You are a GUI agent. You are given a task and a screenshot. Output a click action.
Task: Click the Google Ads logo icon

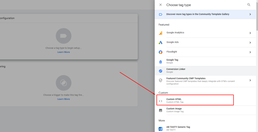160,43
